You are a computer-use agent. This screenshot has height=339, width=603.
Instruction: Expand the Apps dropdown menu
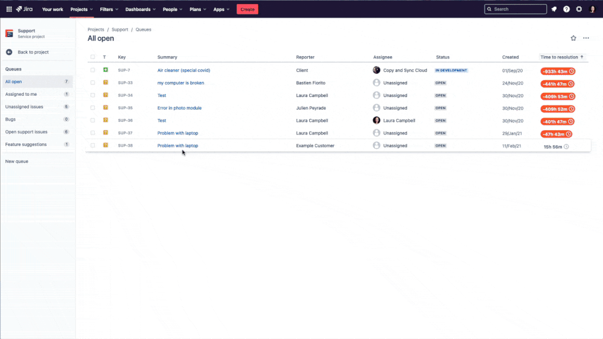[221, 9]
